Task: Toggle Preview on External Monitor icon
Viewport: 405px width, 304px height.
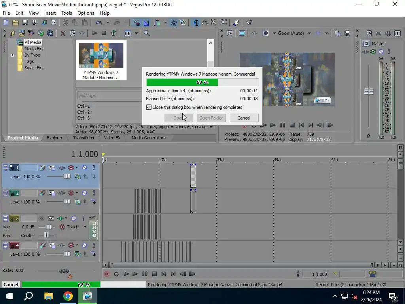Action: click(x=242, y=33)
